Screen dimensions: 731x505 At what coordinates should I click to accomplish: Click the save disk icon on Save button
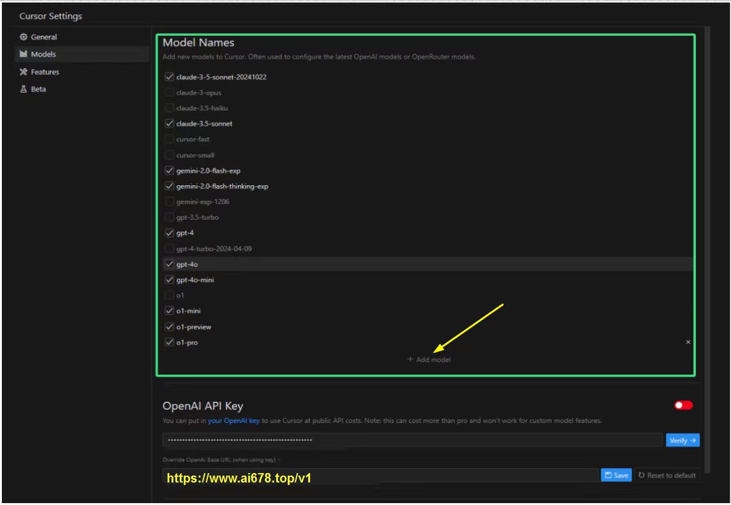click(x=608, y=476)
